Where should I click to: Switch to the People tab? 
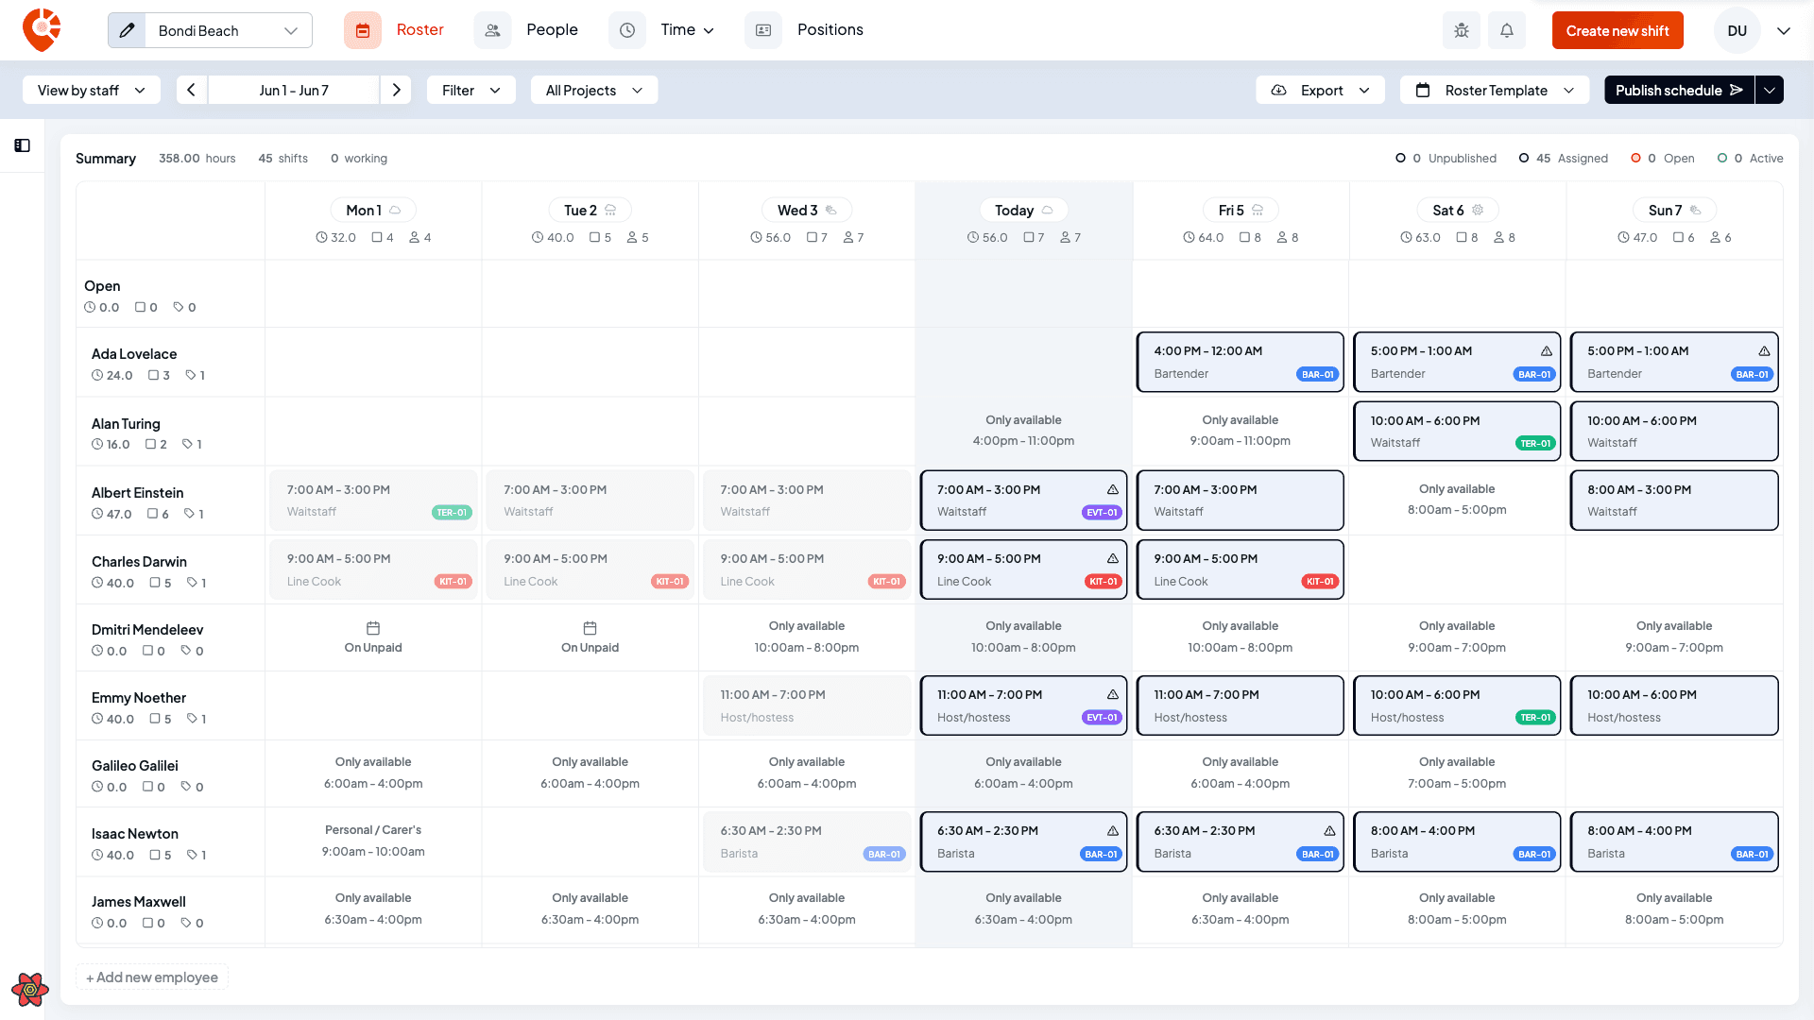click(x=552, y=30)
